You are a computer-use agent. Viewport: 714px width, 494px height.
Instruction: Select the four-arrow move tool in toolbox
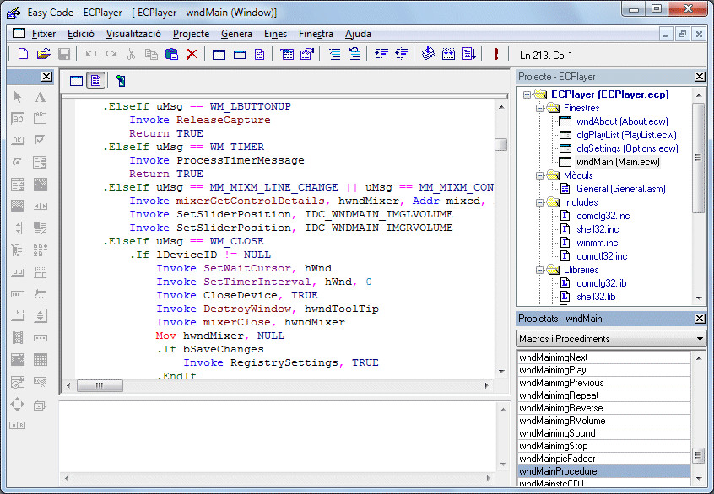tap(18, 404)
